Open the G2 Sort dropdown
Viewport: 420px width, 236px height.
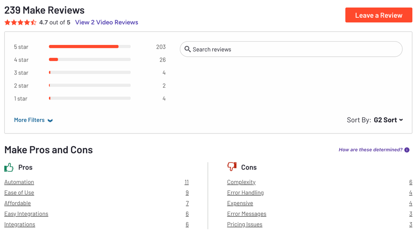tap(388, 120)
